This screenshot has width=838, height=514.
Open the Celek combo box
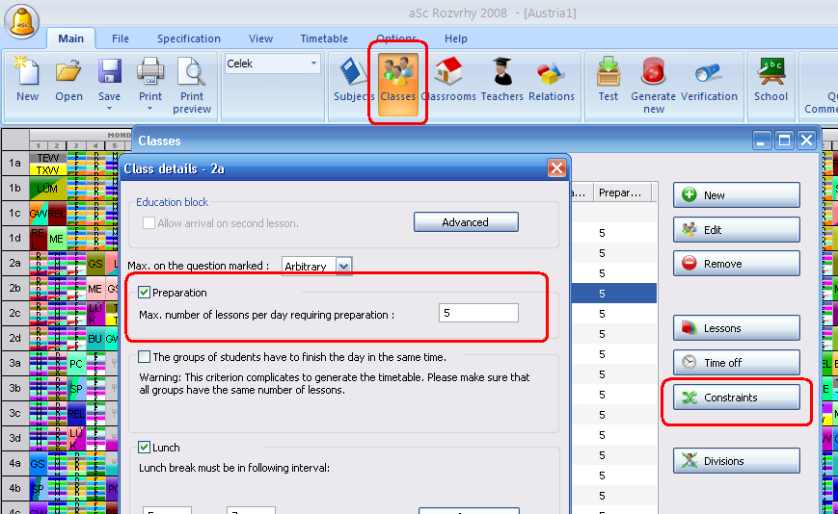pos(272,64)
